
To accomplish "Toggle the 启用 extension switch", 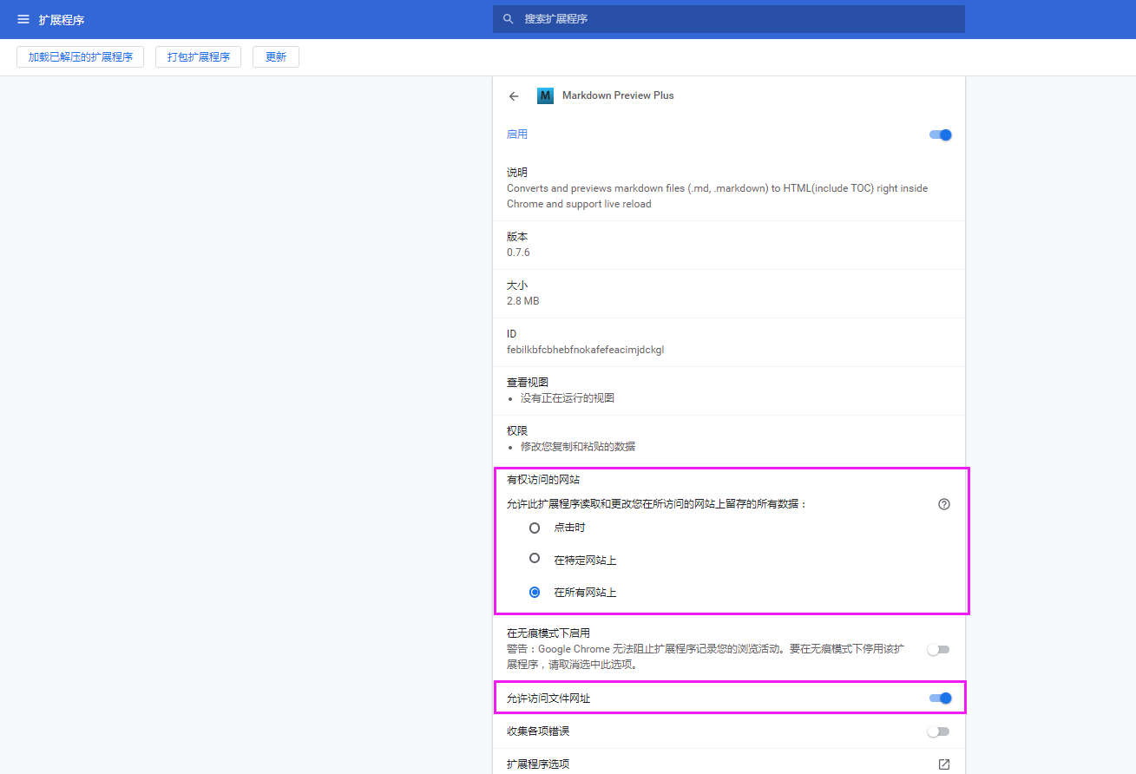I will (x=941, y=134).
